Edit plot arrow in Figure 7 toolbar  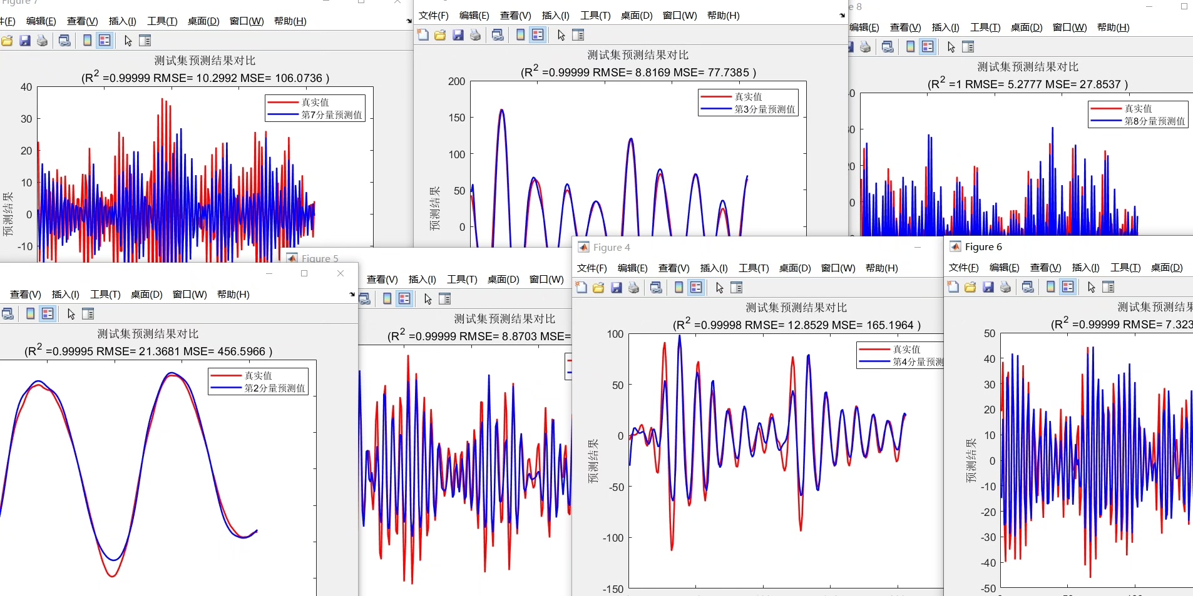pos(128,41)
